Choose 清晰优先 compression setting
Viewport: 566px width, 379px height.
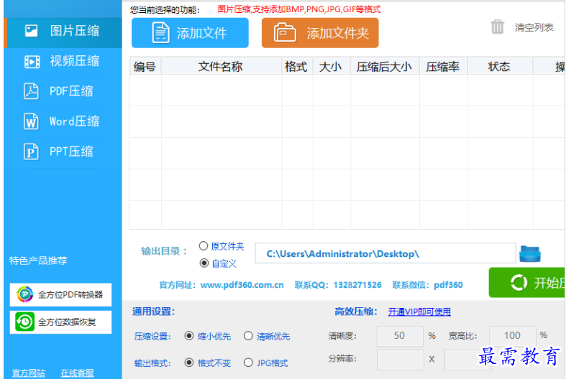248,336
